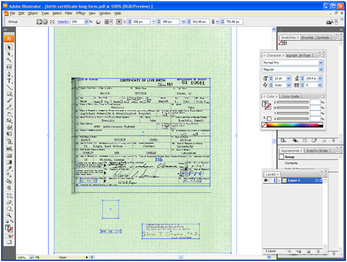Select the Rectangle tool

click(x=9, y=94)
